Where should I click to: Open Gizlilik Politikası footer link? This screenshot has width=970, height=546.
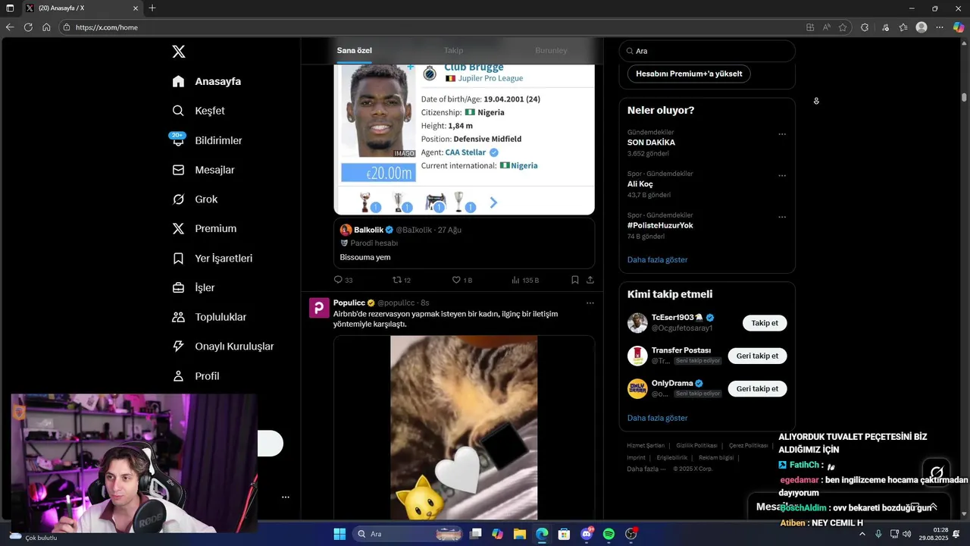(x=696, y=446)
